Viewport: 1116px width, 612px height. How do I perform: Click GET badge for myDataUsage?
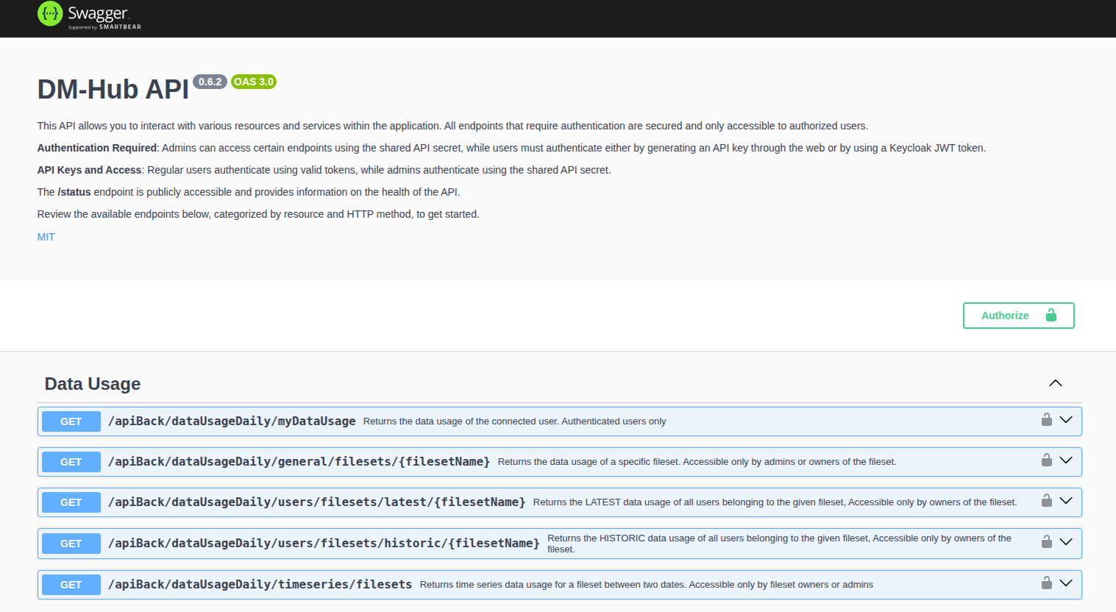pyautogui.click(x=71, y=421)
